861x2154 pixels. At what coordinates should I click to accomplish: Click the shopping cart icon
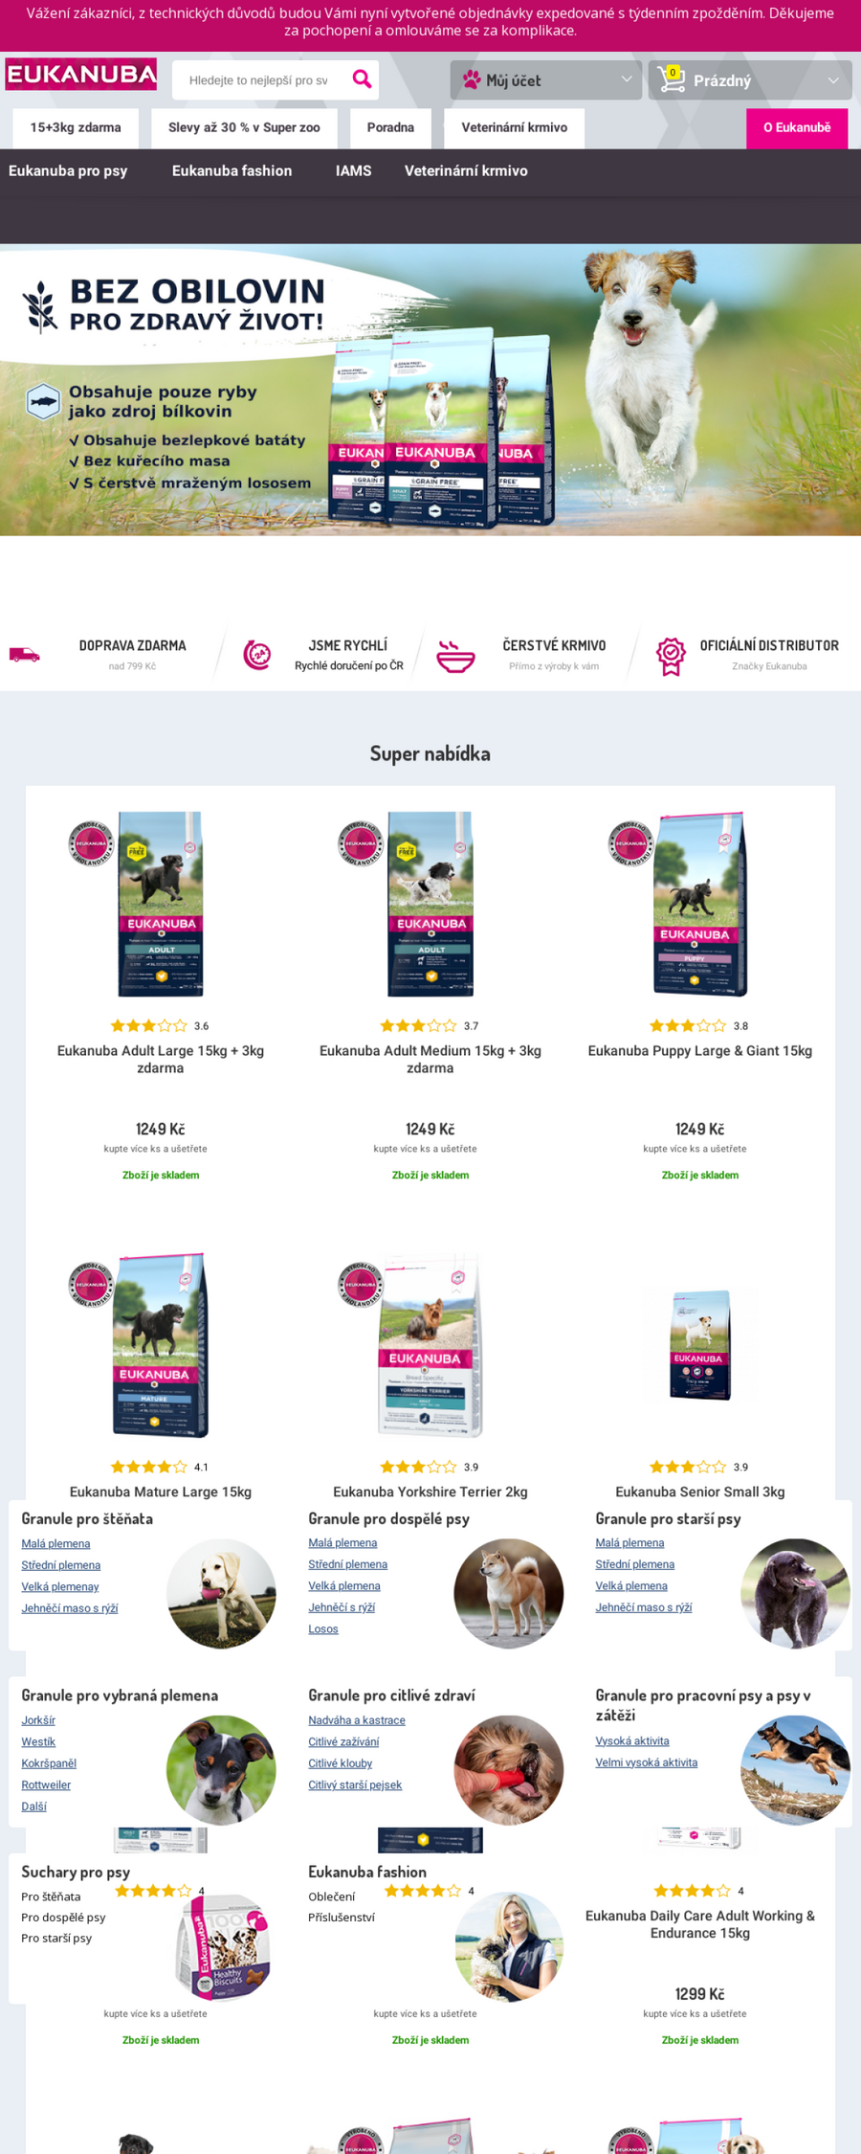672,79
